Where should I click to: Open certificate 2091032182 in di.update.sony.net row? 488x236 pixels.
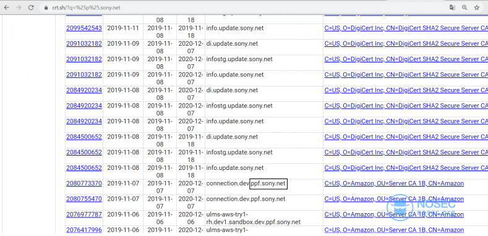tap(84, 43)
